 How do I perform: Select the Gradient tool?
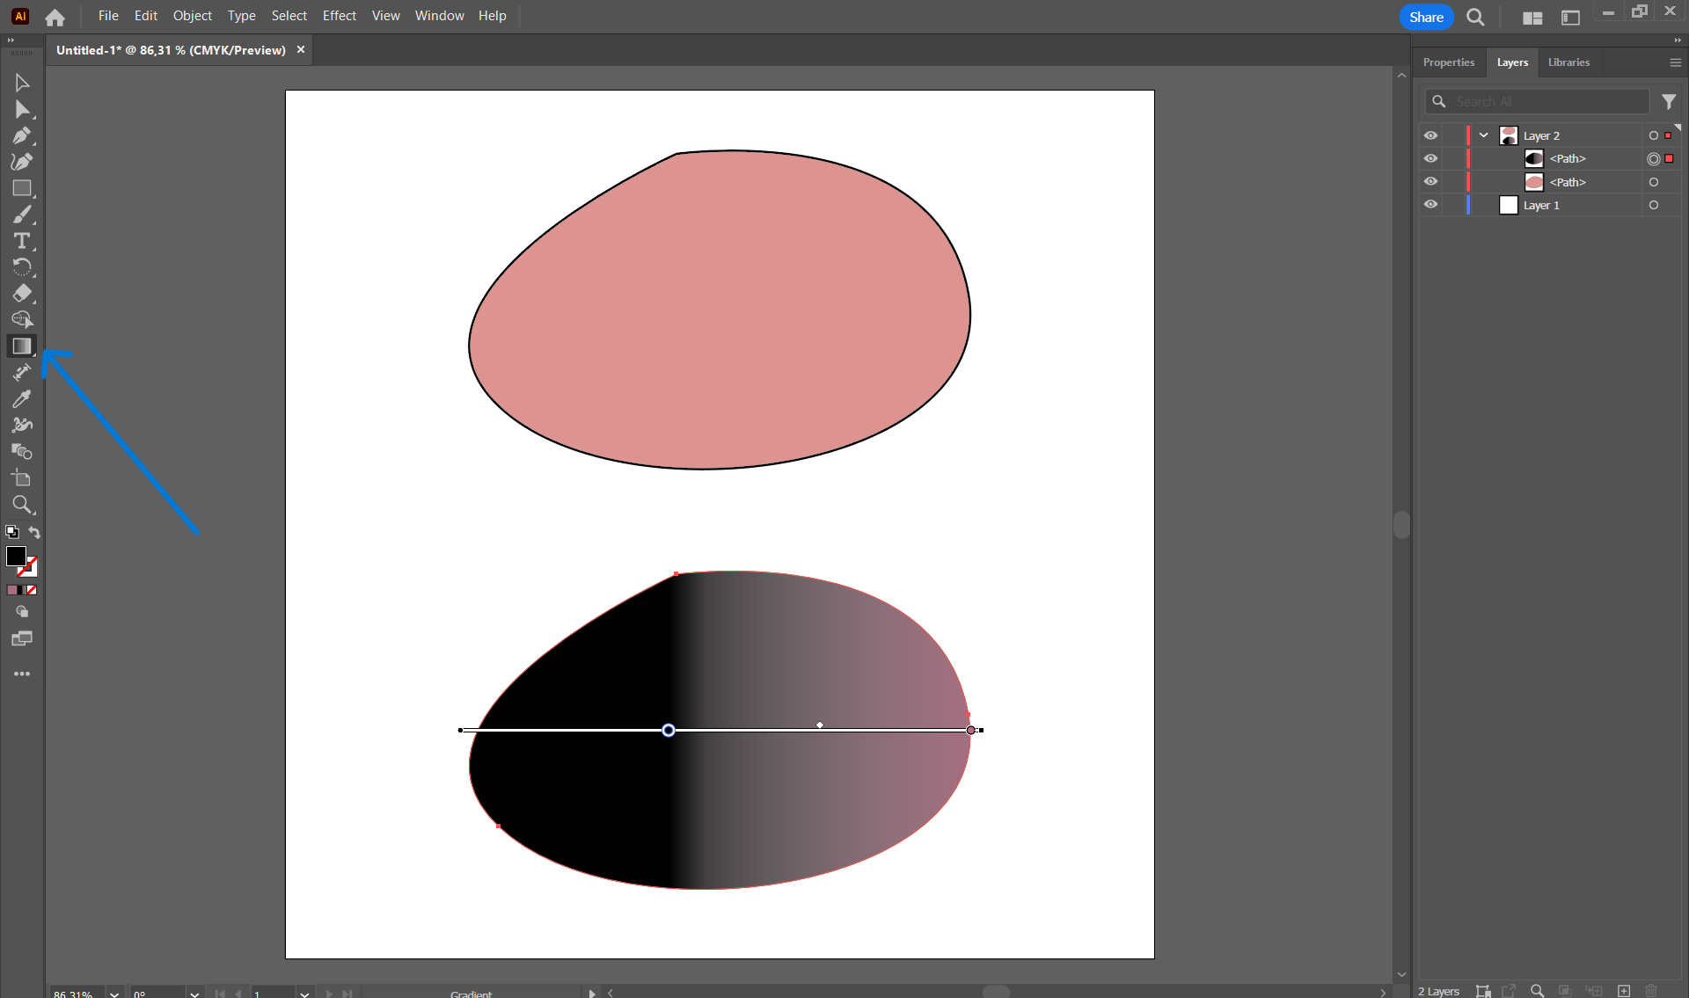coord(22,346)
